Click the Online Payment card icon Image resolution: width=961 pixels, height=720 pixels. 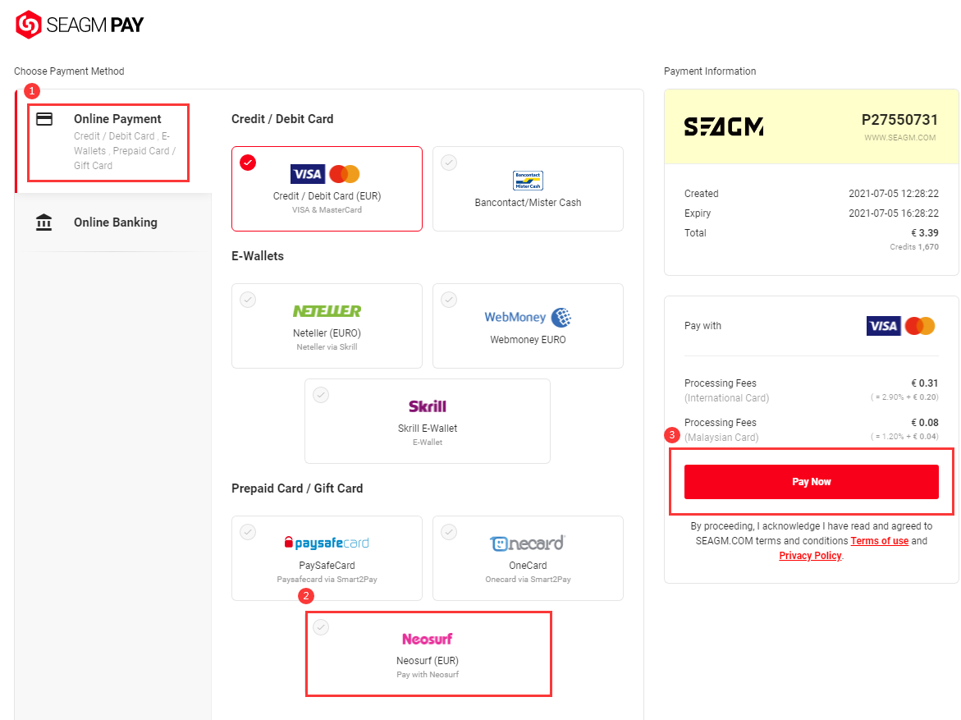pyautogui.click(x=44, y=119)
